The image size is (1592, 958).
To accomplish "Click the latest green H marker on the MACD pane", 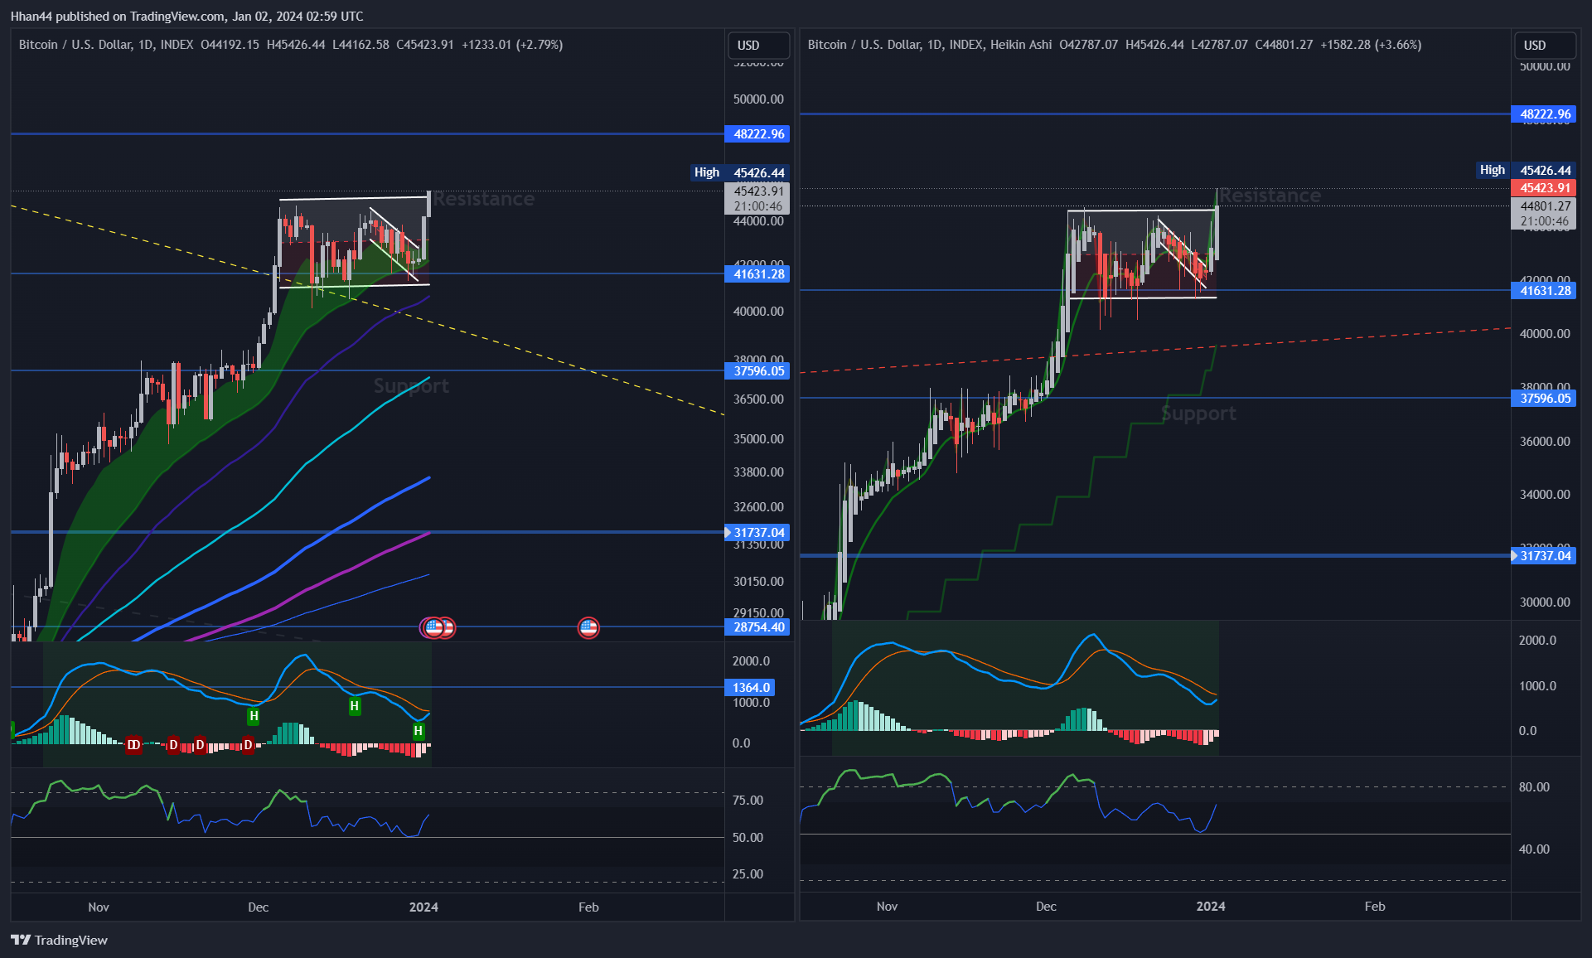I will [419, 731].
